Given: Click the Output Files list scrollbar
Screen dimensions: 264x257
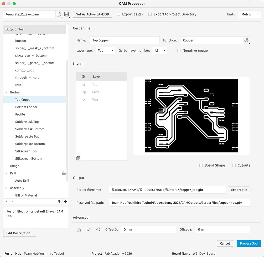Looking at the screenshot, I should pyautogui.click(x=67, y=121).
